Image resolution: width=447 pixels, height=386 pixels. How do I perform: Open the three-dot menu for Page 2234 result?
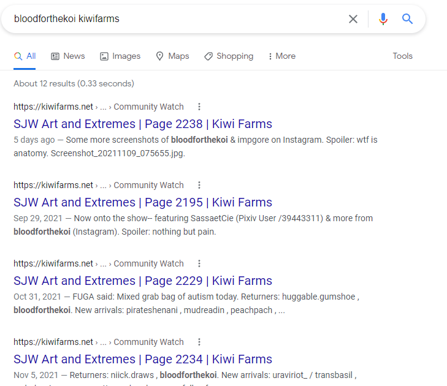199,342
